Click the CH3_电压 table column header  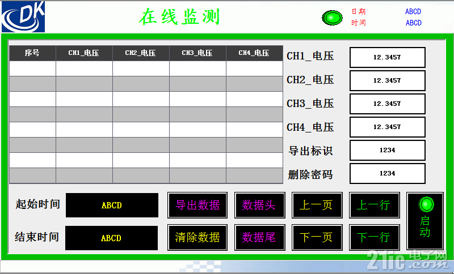click(197, 53)
